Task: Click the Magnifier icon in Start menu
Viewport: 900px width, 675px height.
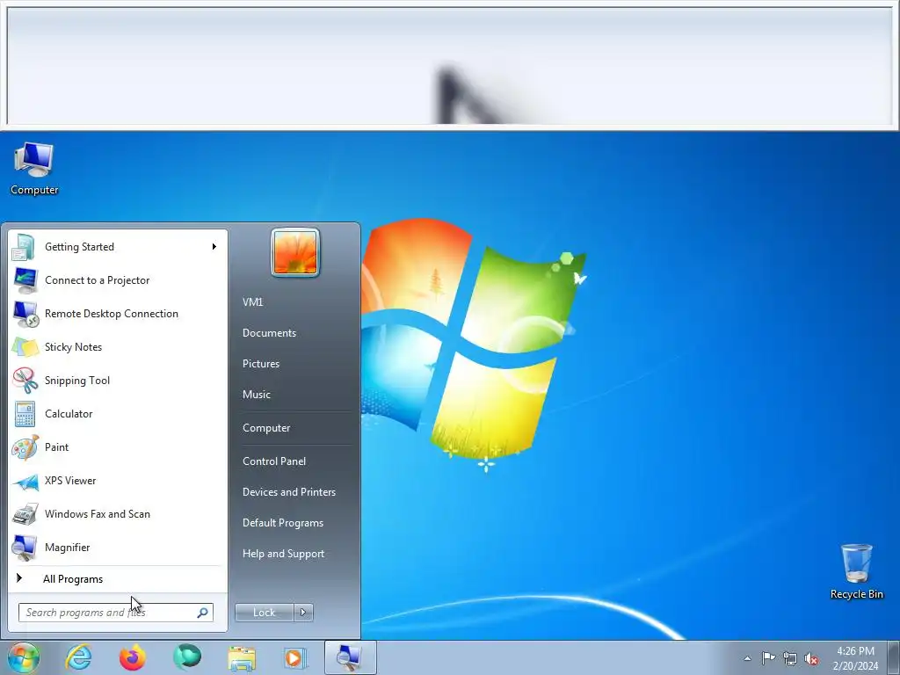Action: [x=25, y=548]
